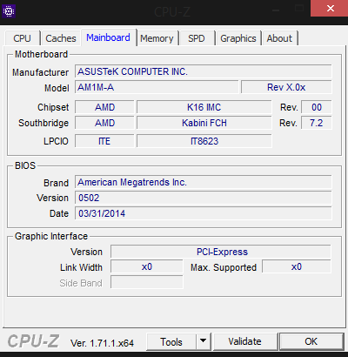Select the PCI-Express version field
The image size is (348, 357).
coord(221,252)
